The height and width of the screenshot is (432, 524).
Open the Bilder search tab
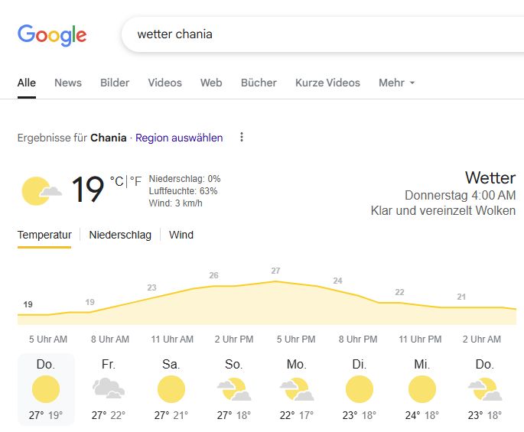click(115, 83)
